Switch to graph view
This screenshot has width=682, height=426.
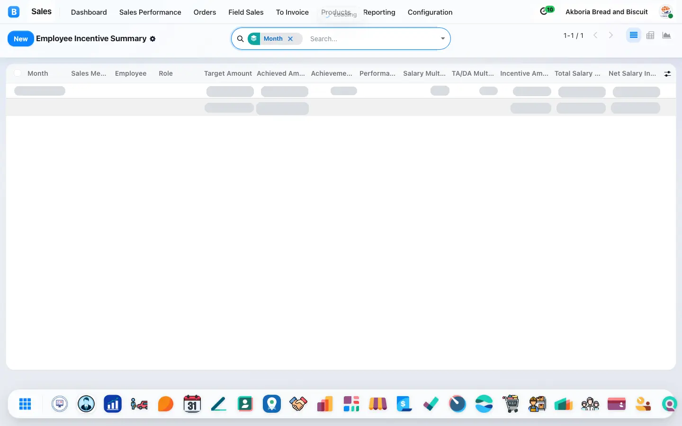coord(667,35)
